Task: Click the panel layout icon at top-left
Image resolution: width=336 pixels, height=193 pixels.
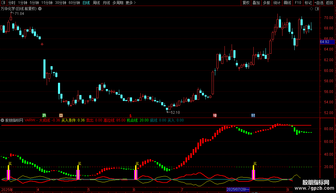Action: (3, 3)
